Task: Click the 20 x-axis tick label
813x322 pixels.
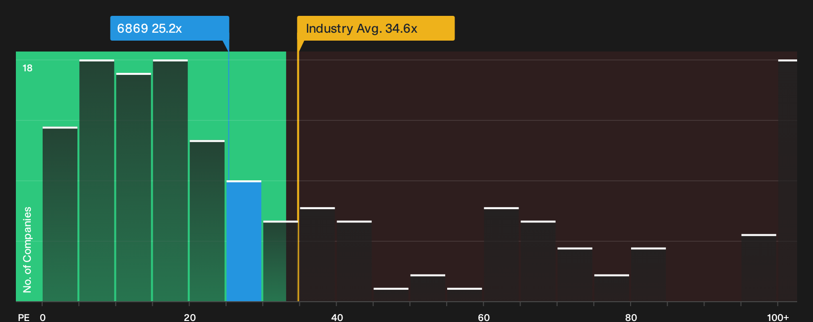Action: pos(190,317)
